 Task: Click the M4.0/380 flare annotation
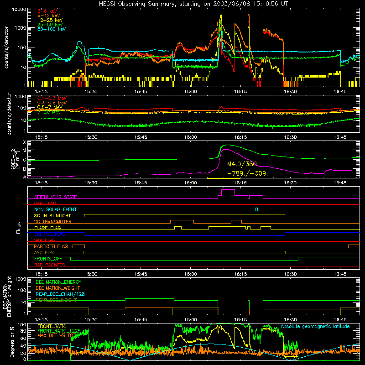242,164
